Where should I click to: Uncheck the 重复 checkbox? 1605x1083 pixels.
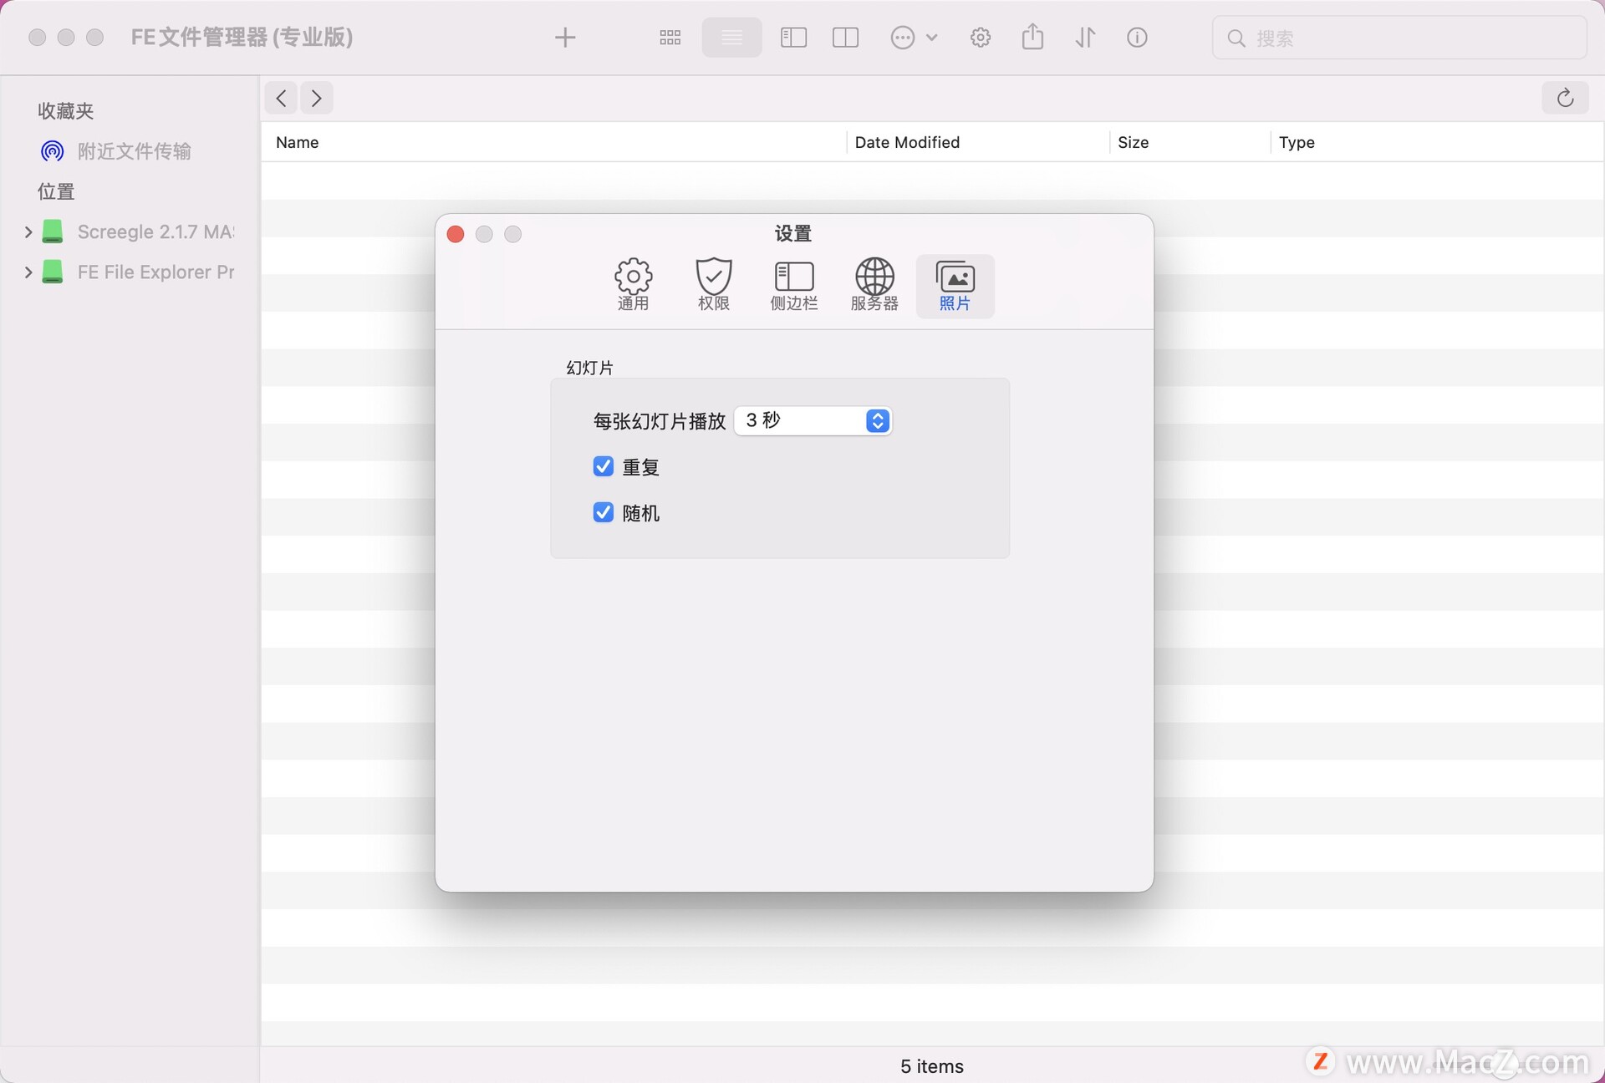coord(603,466)
